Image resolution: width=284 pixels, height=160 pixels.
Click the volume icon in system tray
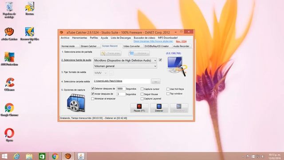coord(262,156)
